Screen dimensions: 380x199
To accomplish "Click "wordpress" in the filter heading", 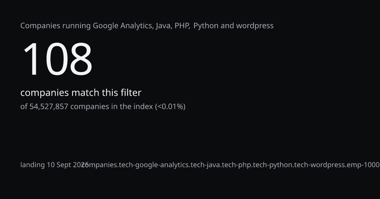I will 255,26.
